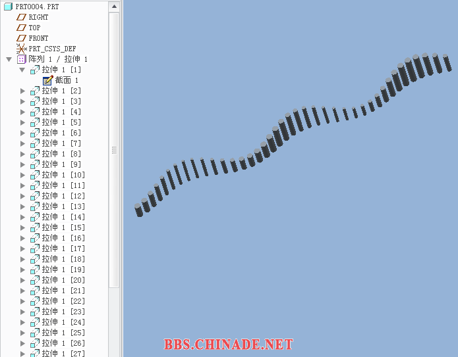Image resolution: width=458 pixels, height=357 pixels.
Task: Click the extrude icon of 拉伸 1 [10]
Action: click(35, 175)
